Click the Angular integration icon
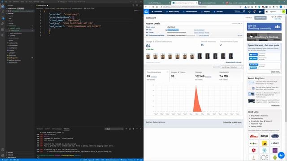Viewport: 287px width, 161px height. (x=253, y=150)
